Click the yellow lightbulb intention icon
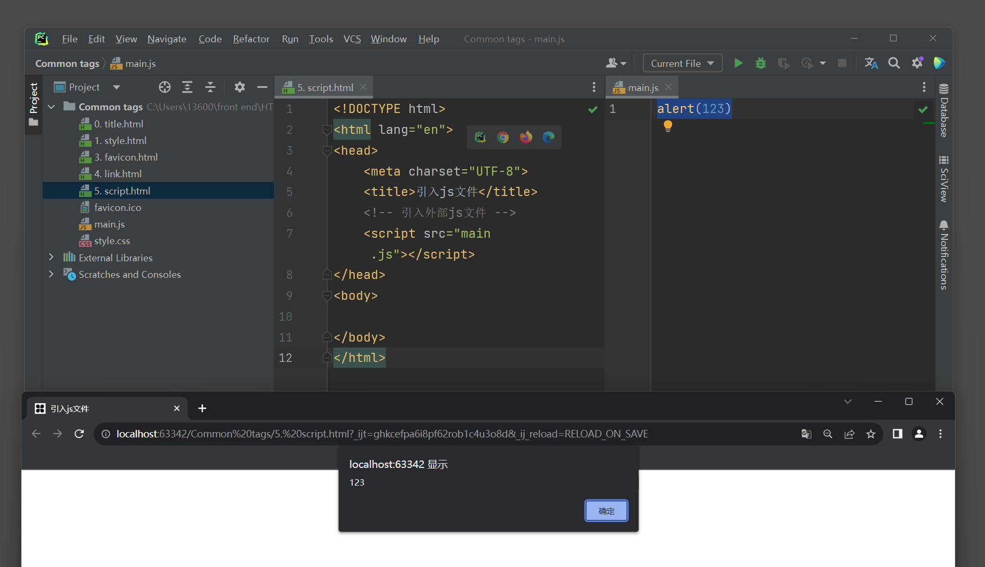Image resolution: width=985 pixels, height=567 pixels. [x=668, y=126]
